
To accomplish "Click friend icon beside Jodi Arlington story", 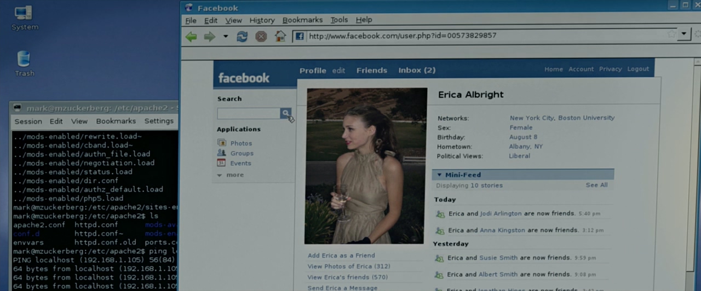I will (440, 214).
